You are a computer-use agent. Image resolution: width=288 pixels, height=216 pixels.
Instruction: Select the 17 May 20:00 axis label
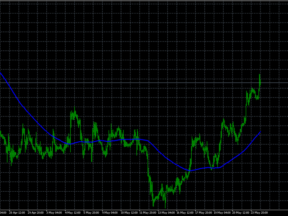[x=204, y=213]
